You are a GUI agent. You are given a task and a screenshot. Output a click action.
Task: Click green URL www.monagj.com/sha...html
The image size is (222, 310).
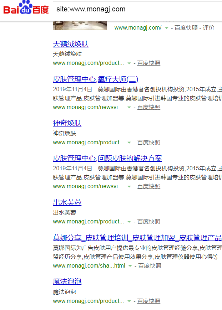click(x=89, y=266)
